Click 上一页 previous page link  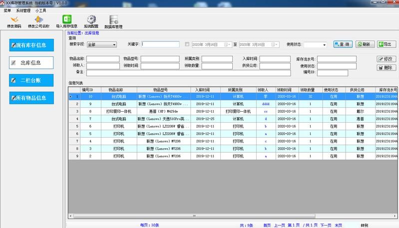[x=280, y=225]
